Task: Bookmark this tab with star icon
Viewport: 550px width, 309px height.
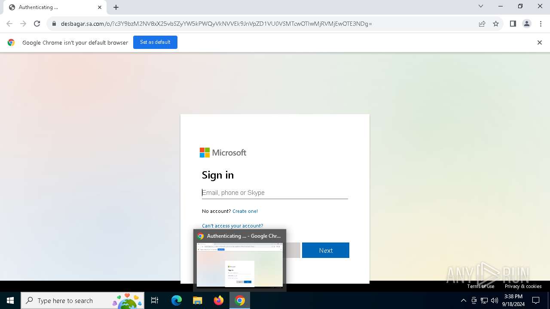Action: 496,24
